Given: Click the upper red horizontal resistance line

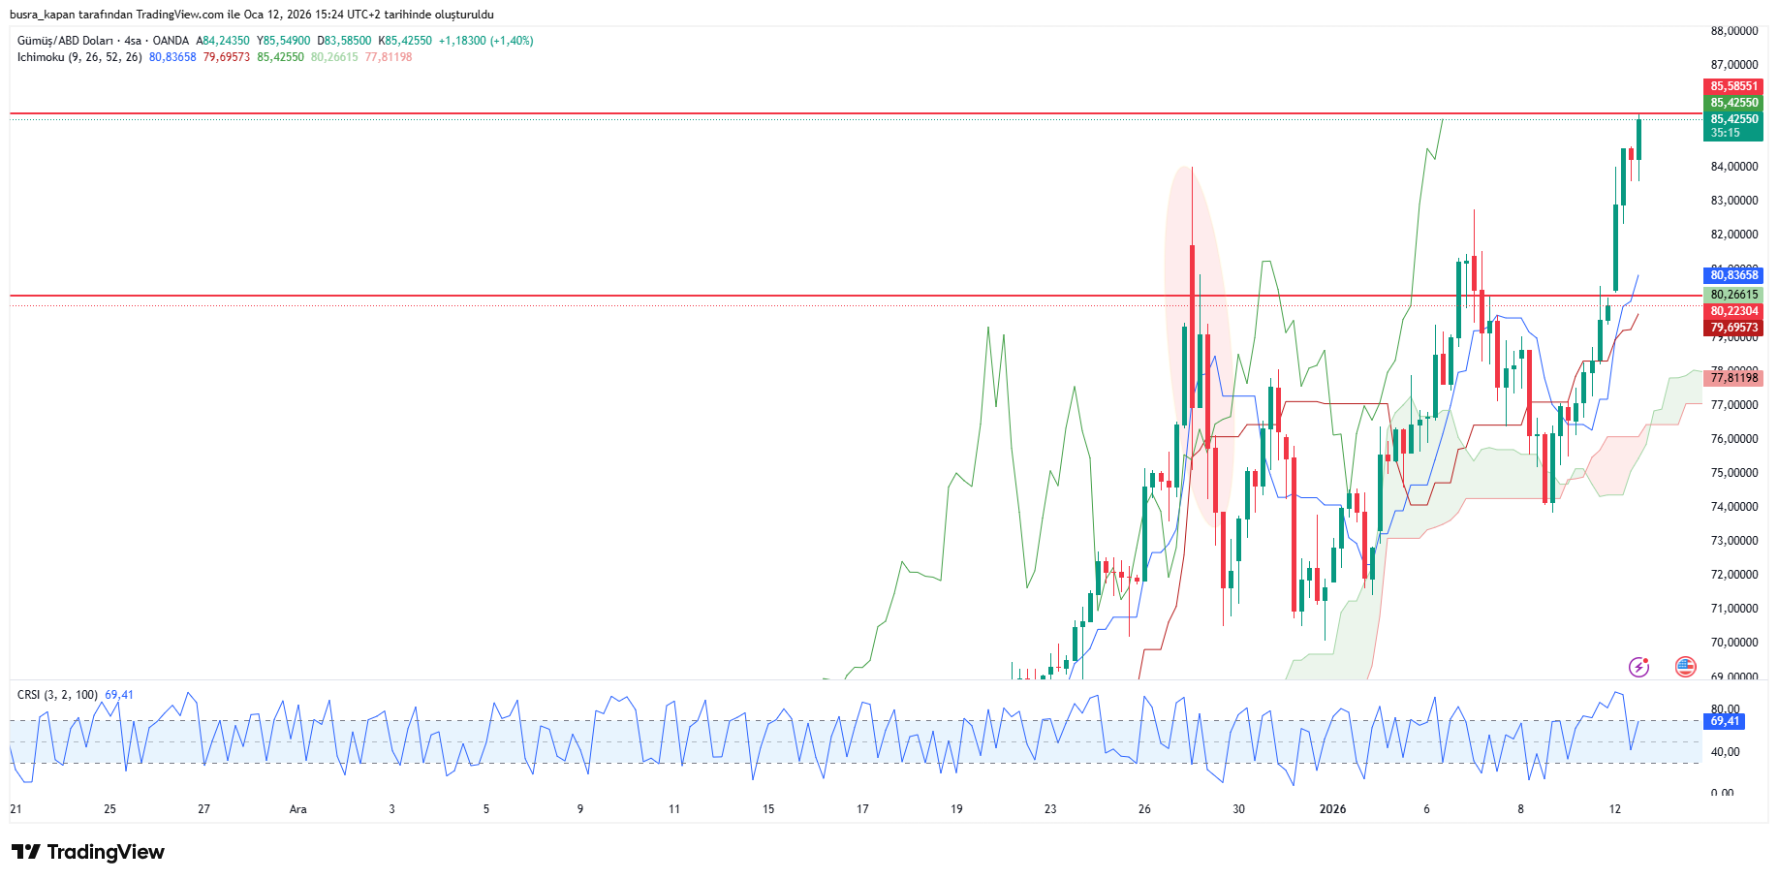Looking at the screenshot, I should tap(775, 113).
